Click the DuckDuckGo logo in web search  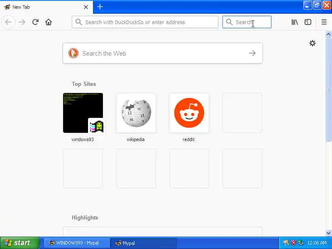coord(73,53)
